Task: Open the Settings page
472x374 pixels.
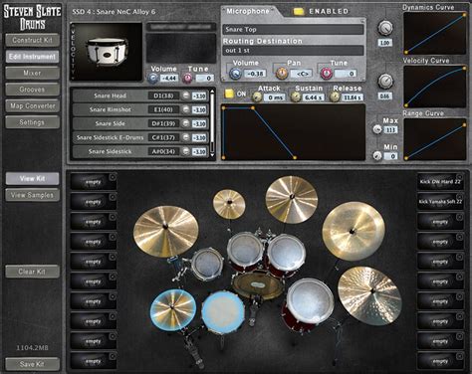Action: click(32, 122)
